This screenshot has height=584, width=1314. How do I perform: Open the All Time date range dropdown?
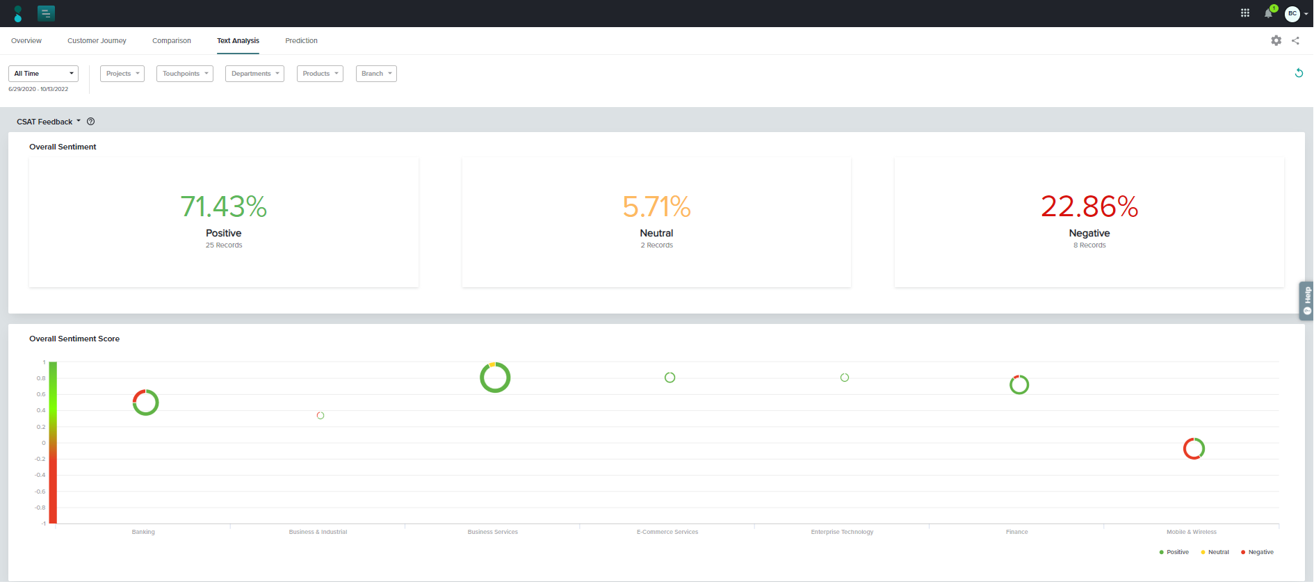coord(43,74)
